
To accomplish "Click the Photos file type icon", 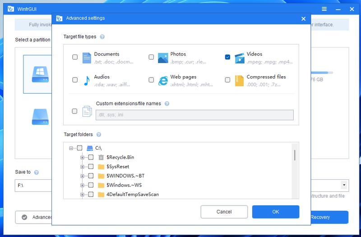I will pyautogui.click(x=163, y=58).
